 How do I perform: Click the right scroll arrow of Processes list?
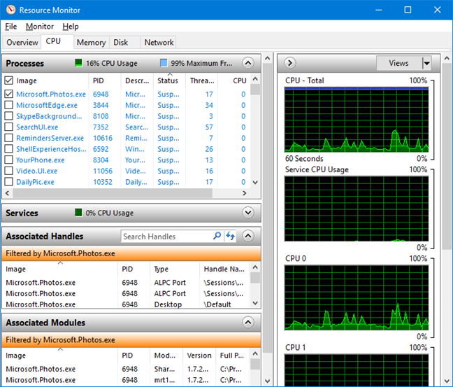[x=244, y=193]
